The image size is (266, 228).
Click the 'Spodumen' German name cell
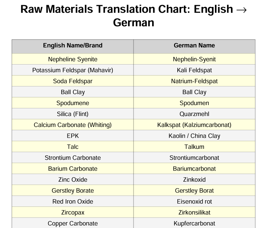194,103
